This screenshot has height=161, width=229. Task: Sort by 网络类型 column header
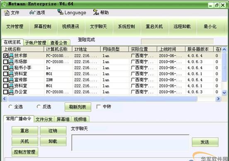(115, 49)
